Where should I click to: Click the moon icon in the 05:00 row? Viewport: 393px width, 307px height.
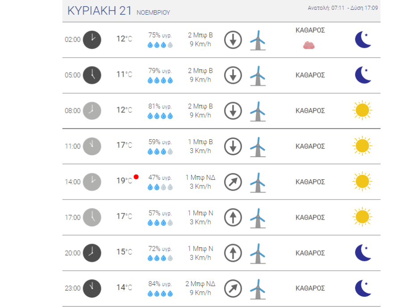[x=363, y=75]
